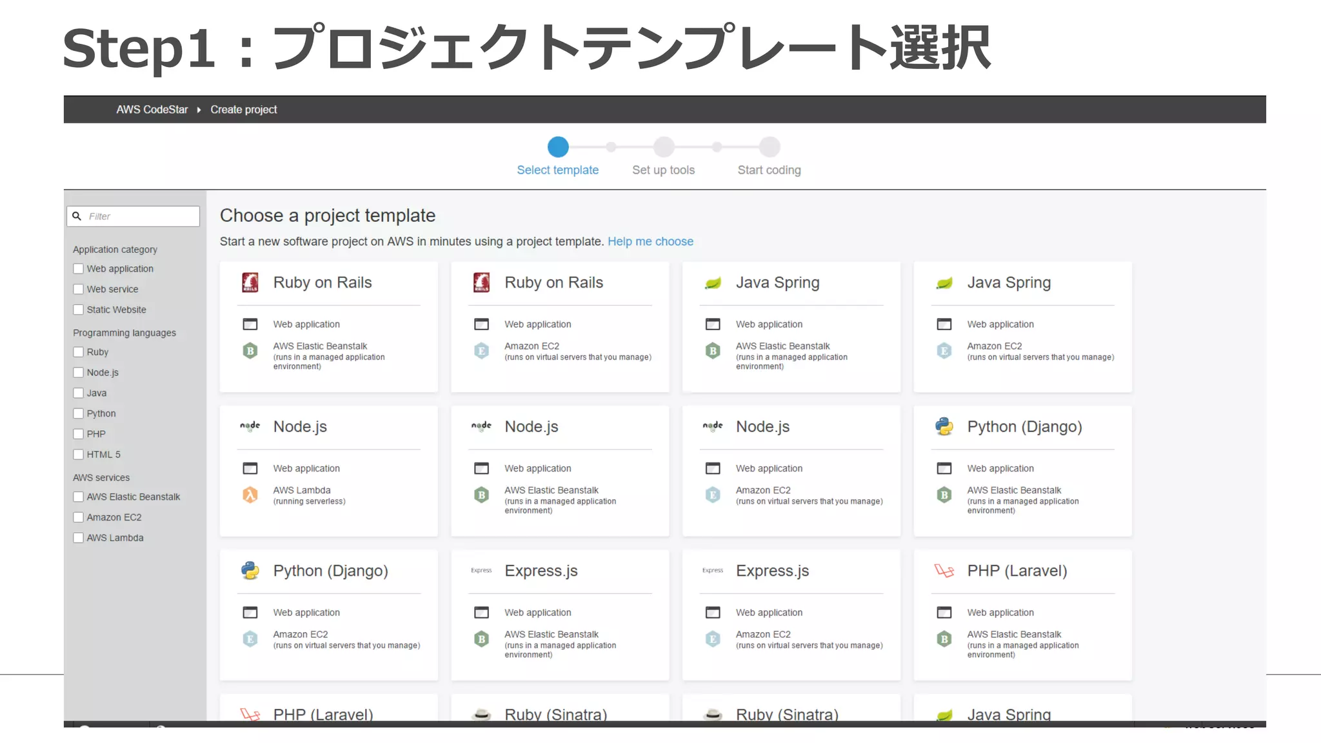Click the Ruby on Rails logo in the Elastic Beanstalk card
Viewport: 1321px width, 743px height.
pos(250,282)
